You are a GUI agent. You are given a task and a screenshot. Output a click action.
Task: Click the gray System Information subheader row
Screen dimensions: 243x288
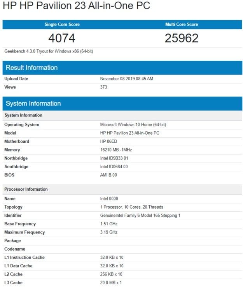click(122, 115)
